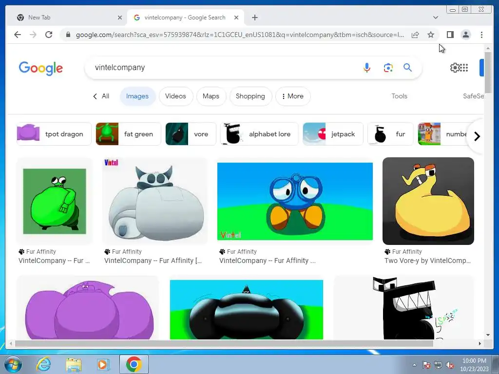The height and width of the screenshot is (374, 499).
Task: Switch to the Shopping tab
Action: coord(250,96)
